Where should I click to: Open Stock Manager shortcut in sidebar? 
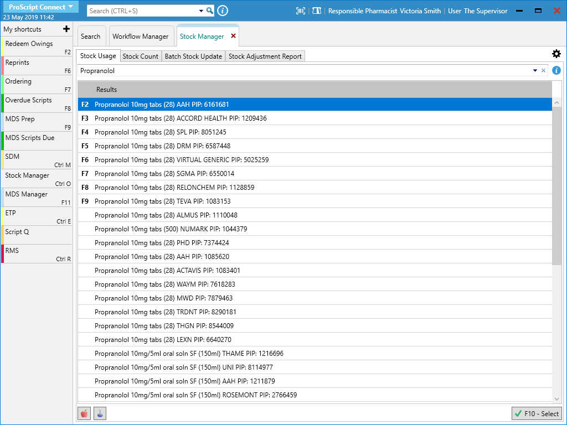click(x=37, y=178)
